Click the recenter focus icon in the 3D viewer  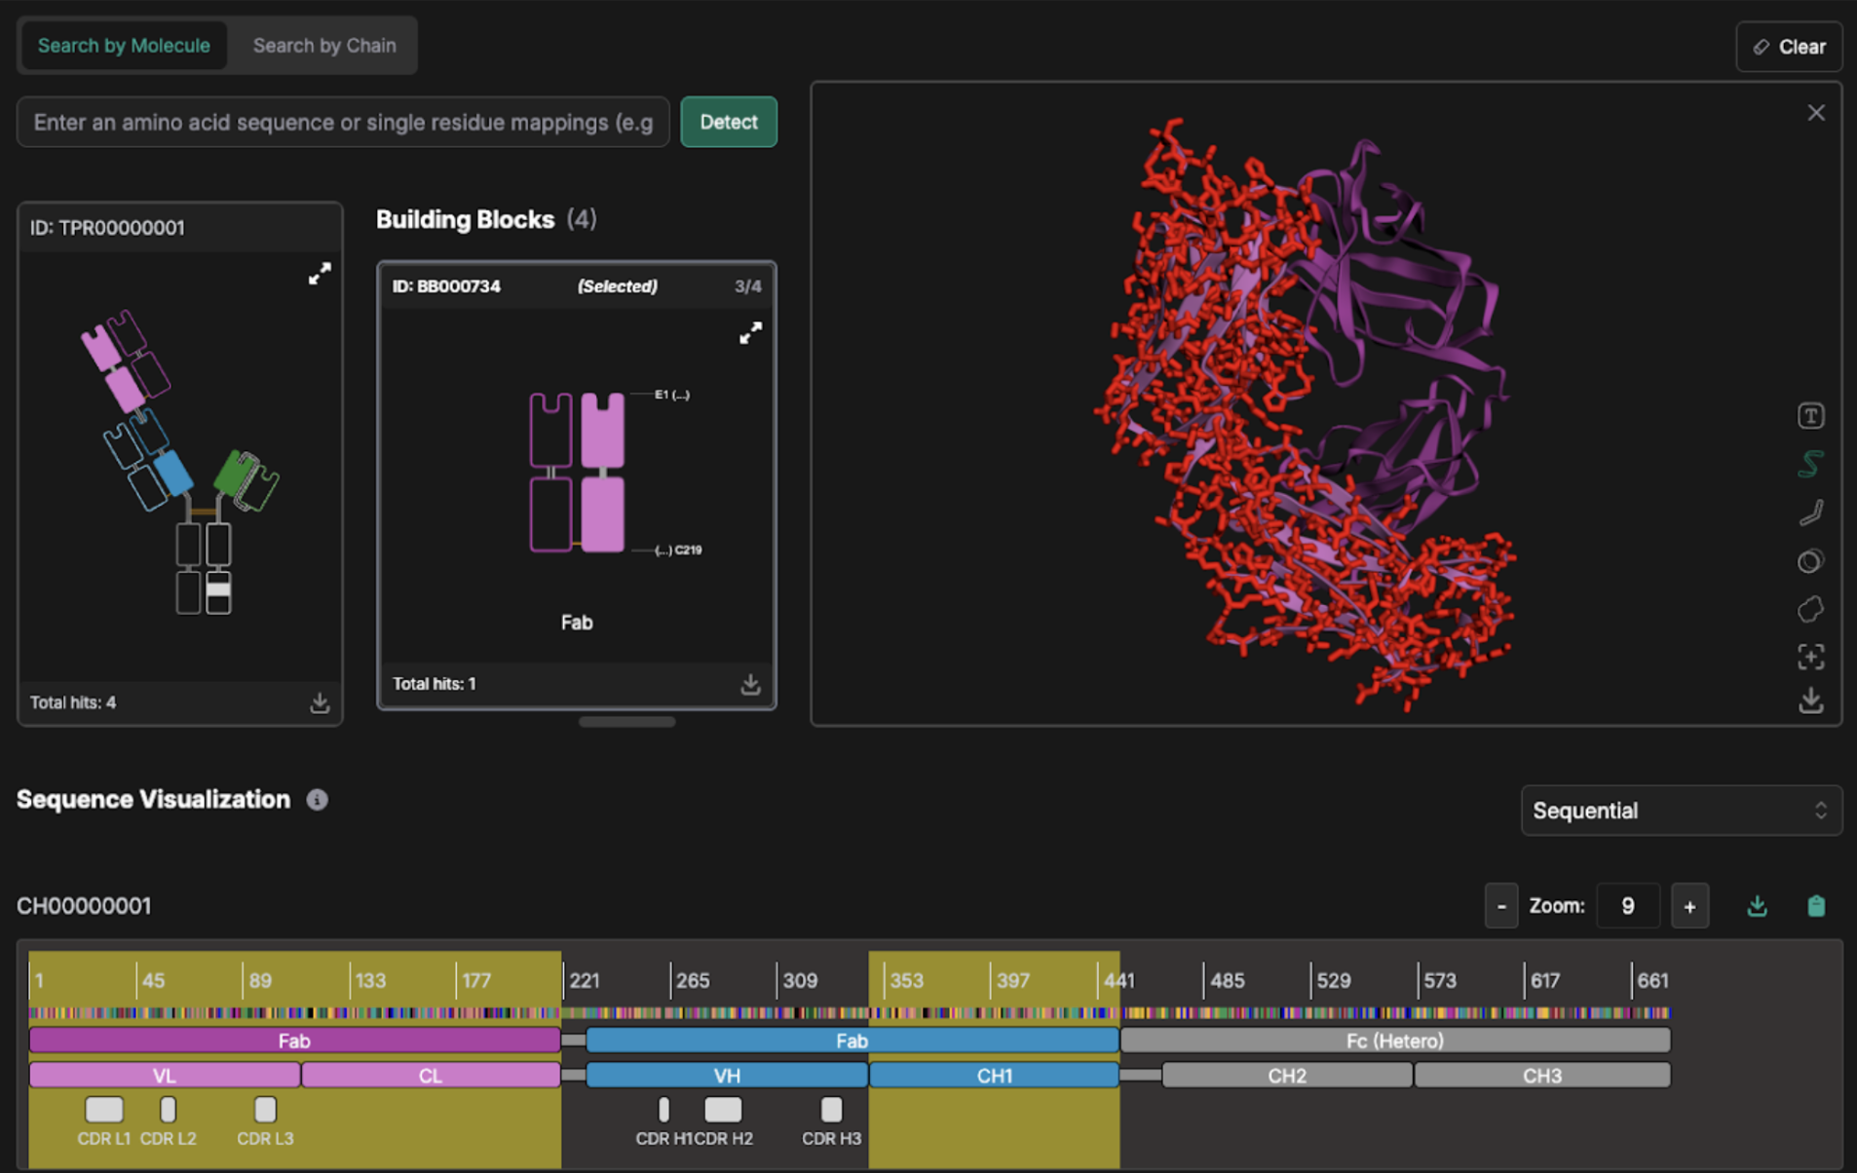(x=1810, y=657)
